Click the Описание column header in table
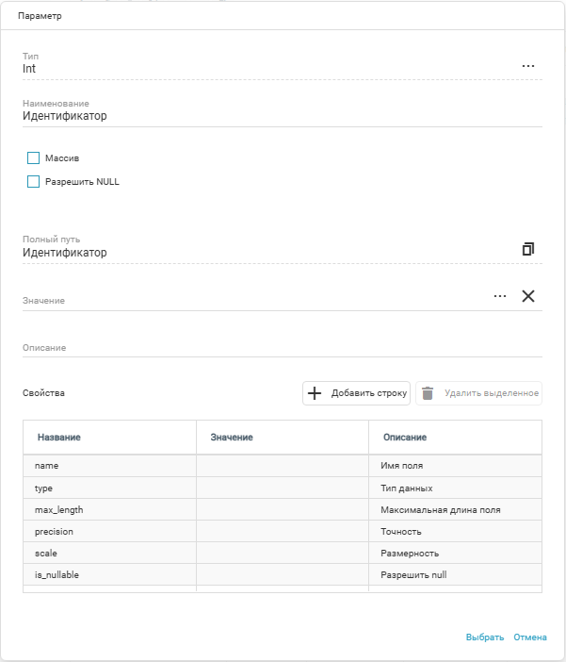The image size is (566, 662). tap(405, 438)
